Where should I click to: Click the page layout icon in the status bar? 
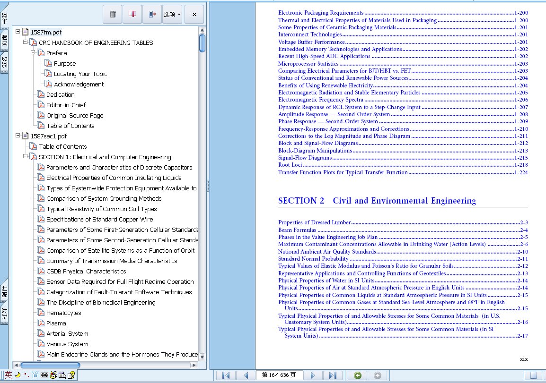[x=533, y=375]
